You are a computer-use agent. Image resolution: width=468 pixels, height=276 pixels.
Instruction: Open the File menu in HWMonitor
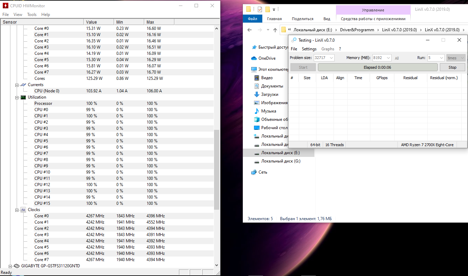6,15
